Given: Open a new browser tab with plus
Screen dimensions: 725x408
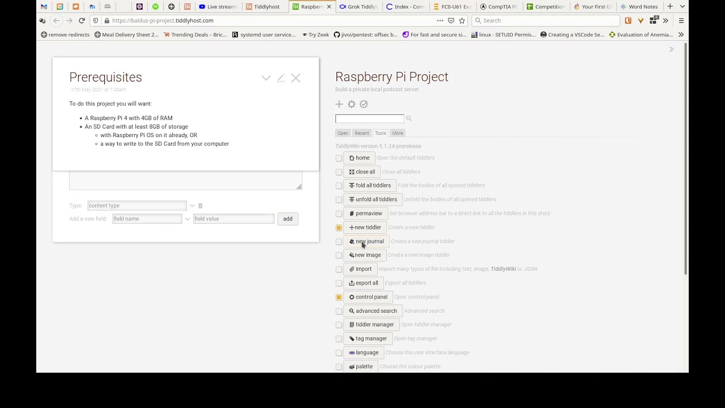Looking at the screenshot, I should click(x=670, y=7).
